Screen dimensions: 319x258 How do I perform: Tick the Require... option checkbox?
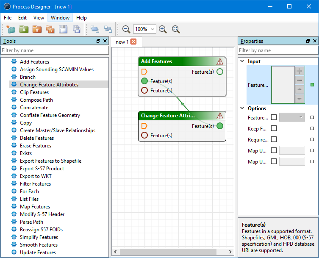click(x=274, y=139)
